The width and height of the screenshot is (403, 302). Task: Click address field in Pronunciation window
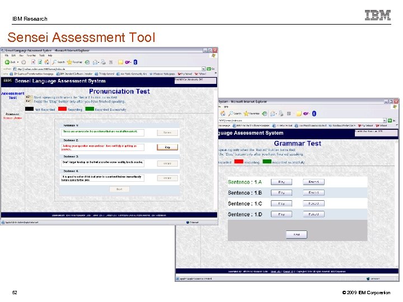109,69
